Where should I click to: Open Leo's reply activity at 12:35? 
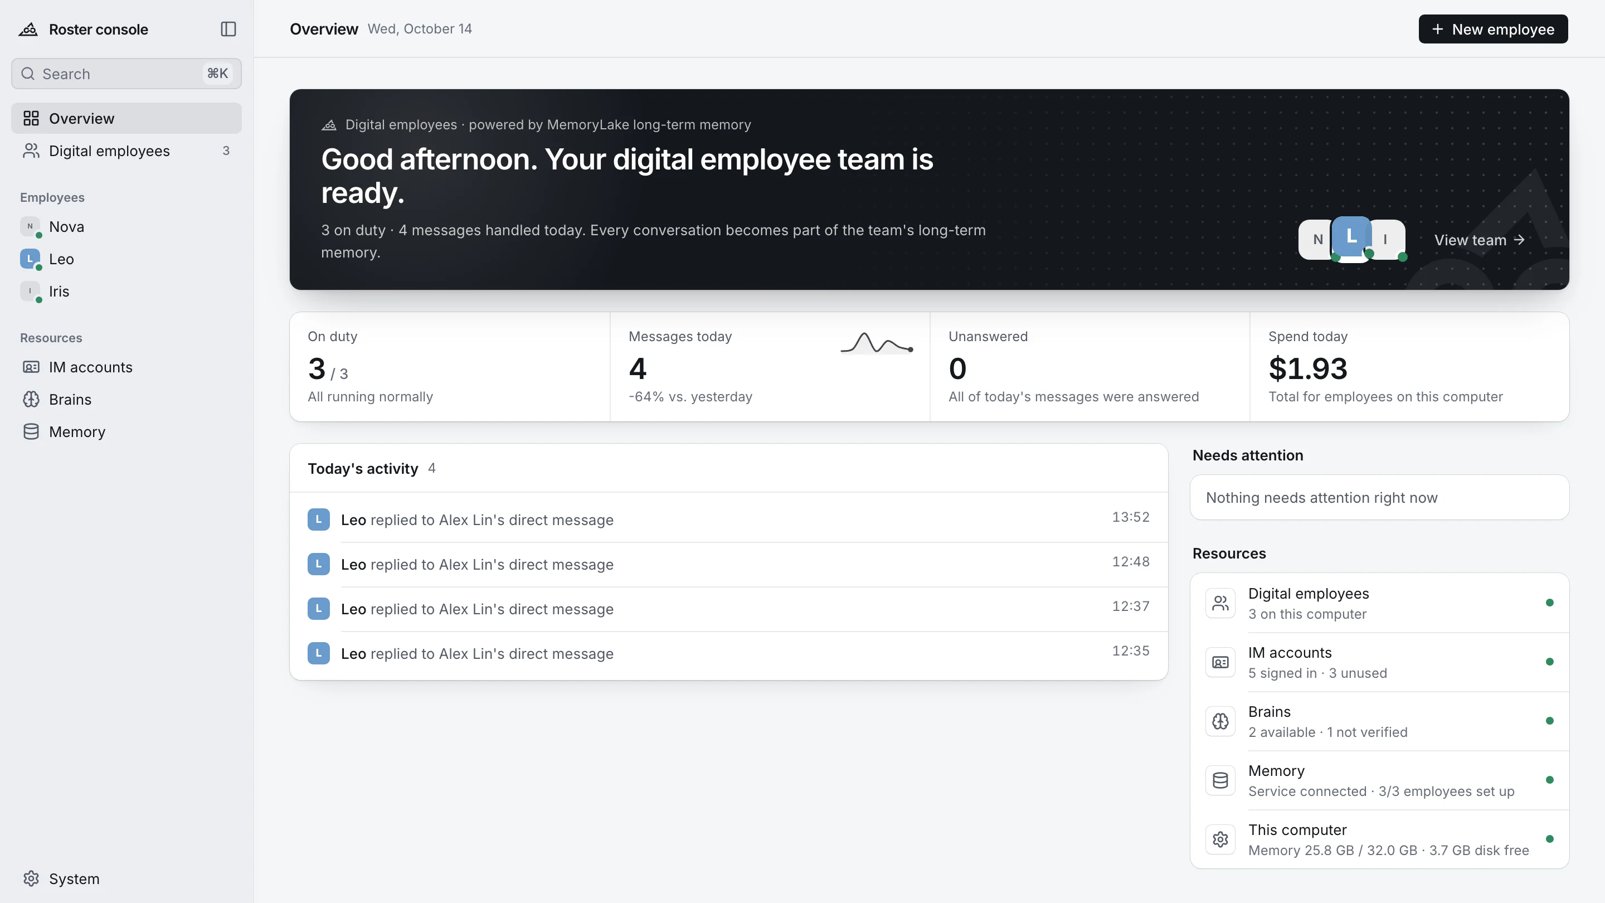click(728, 654)
